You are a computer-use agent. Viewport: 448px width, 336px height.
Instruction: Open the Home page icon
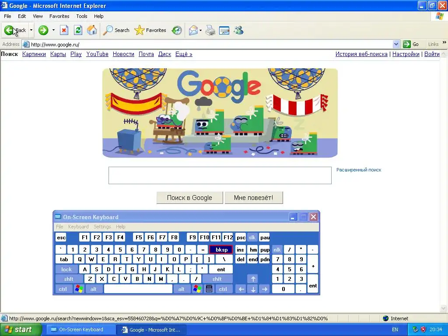(92, 30)
